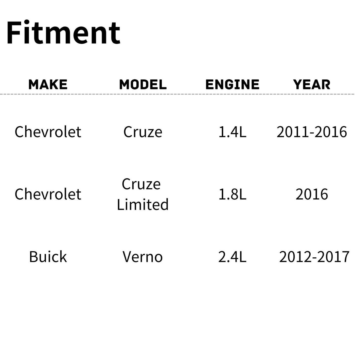The width and height of the screenshot is (355, 355).
Task: Select the 1.8L engine value
Action: pyautogui.click(x=232, y=194)
